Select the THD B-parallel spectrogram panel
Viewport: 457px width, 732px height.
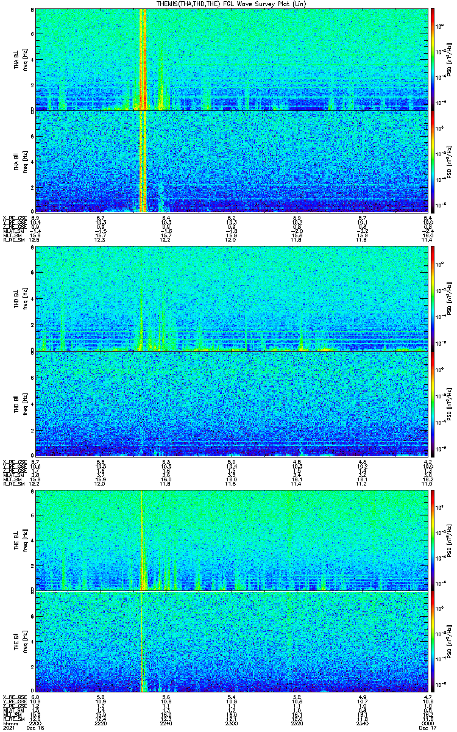coord(232,404)
